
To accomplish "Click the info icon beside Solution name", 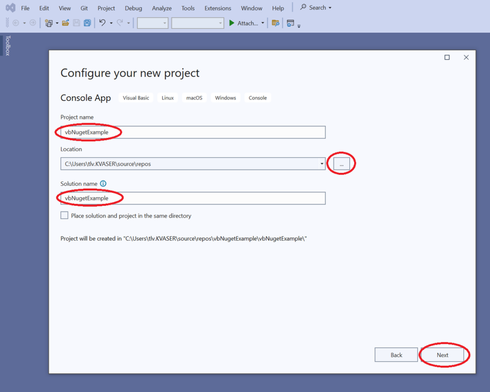I will tap(103, 183).
